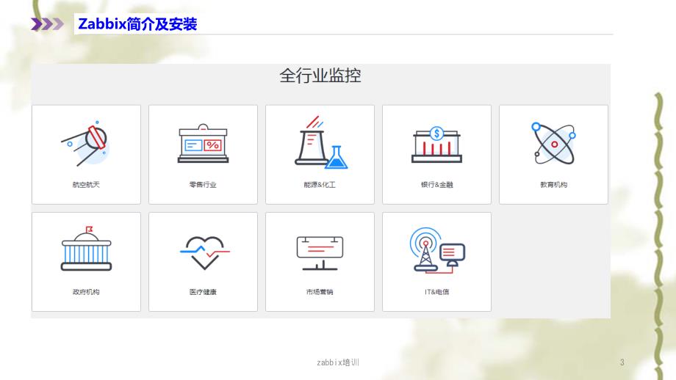Image resolution: width=676 pixels, height=380 pixels.
Task: Click slide page number 3
Action: pos(622,362)
